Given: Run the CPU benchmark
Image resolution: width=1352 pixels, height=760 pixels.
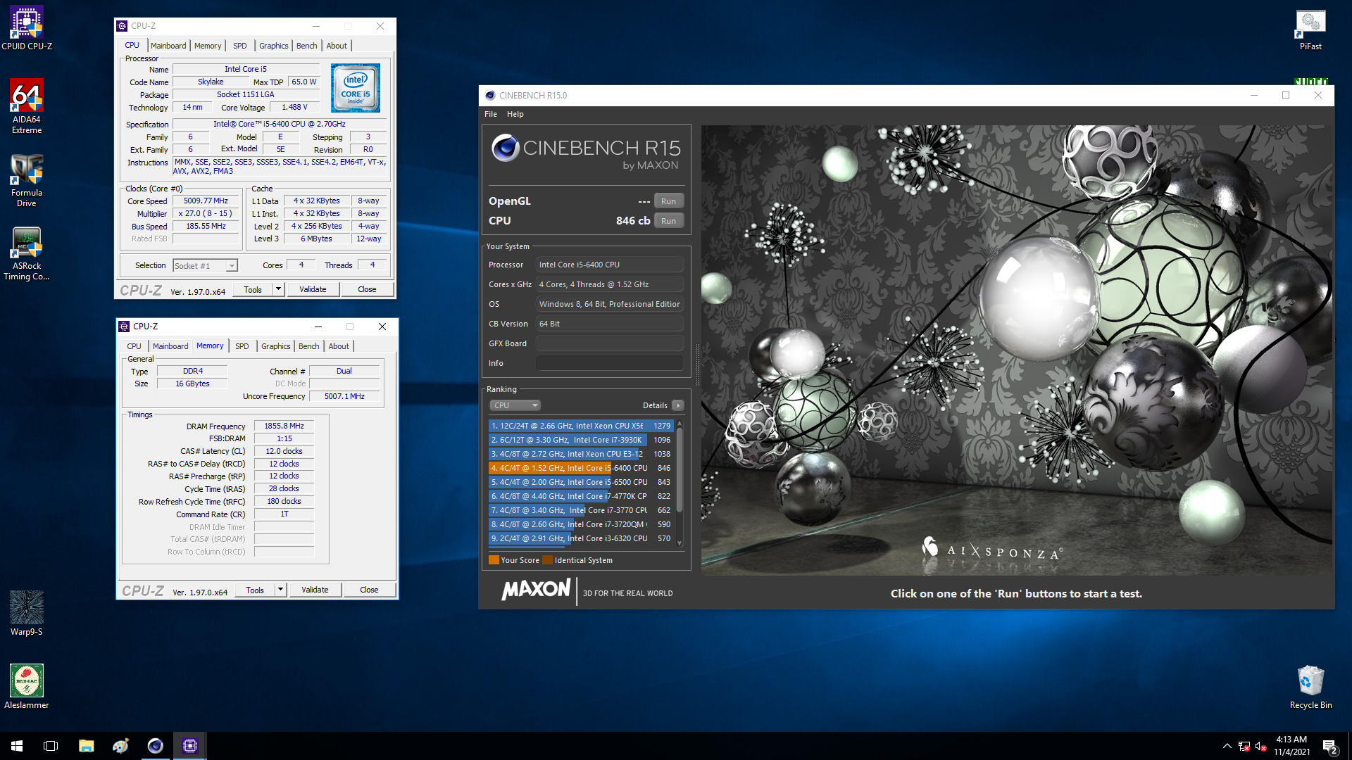Looking at the screenshot, I should coord(668,221).
